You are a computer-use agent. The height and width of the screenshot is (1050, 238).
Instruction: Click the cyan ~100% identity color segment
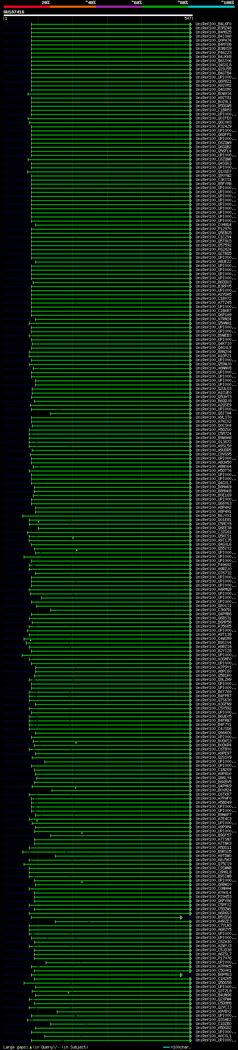[212, 7]
